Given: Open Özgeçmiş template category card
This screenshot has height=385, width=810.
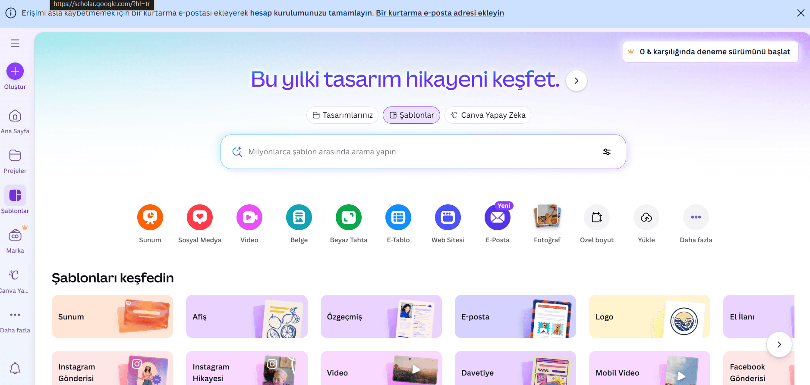Looking at the screenshot, I should 381,316.
